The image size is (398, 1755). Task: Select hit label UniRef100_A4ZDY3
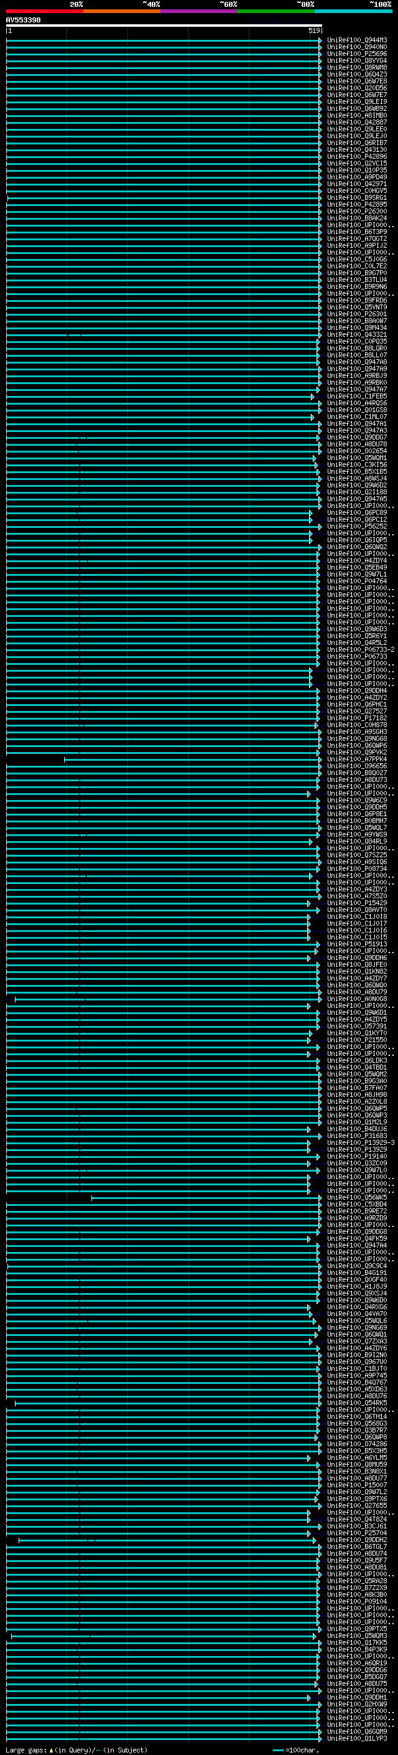click(357, 889)
